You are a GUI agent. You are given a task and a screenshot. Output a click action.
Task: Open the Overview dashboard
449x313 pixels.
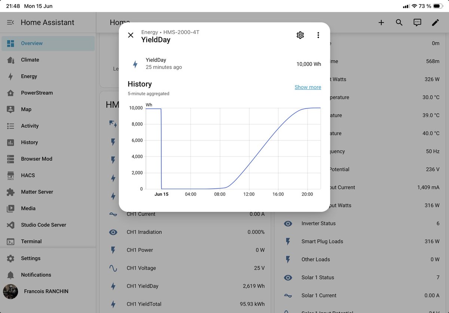(48, 43)
